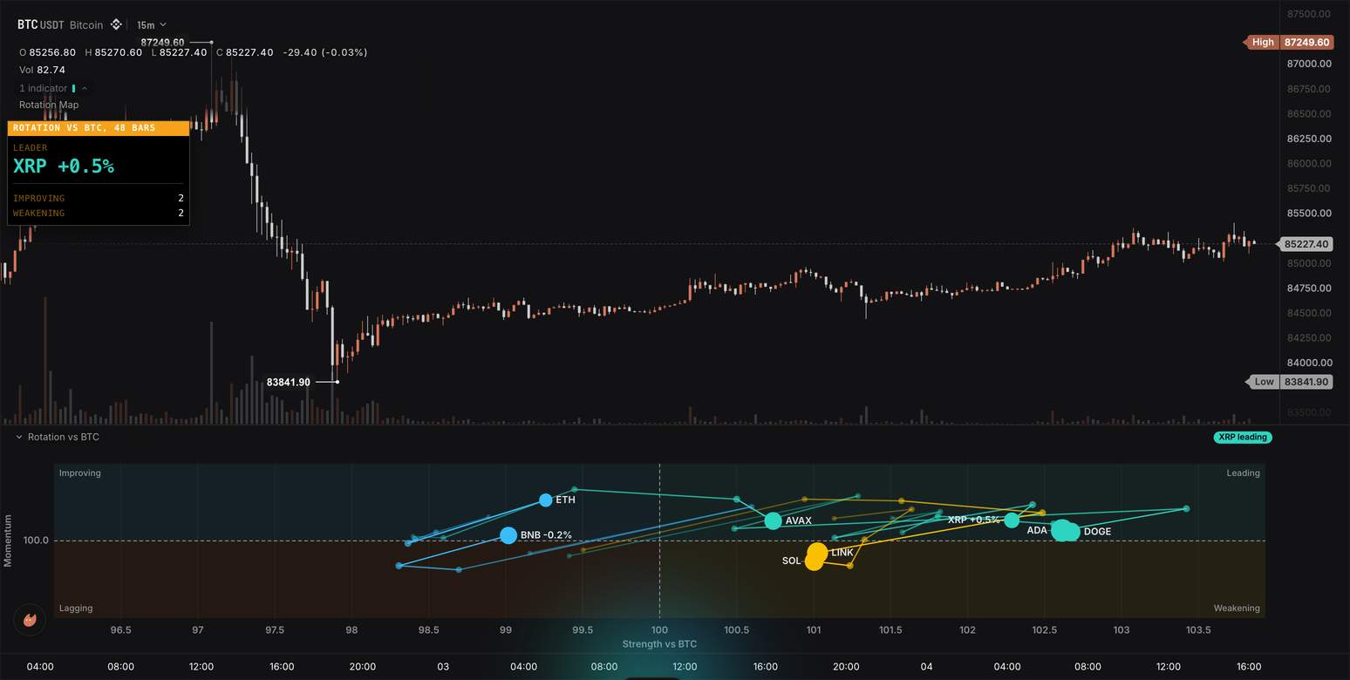Viewport: 1350px width, 680px height.
Task: Click the SOL label on rotation map
Action: [791, 561]
